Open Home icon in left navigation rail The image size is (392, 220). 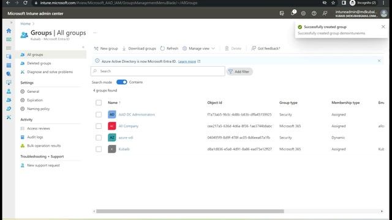(x=9, y=31)
